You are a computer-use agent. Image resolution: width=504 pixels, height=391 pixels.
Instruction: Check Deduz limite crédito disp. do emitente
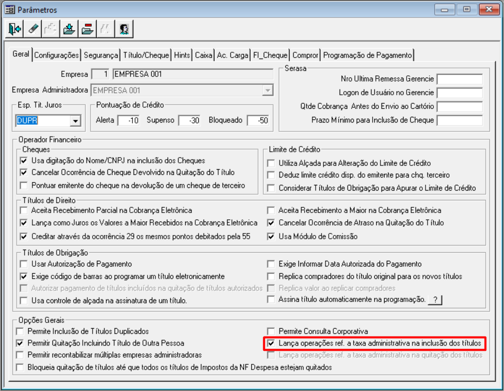(271, 175)
